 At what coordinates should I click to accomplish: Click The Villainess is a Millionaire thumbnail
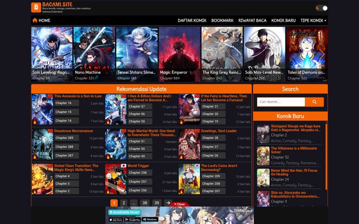coord(263,156)
